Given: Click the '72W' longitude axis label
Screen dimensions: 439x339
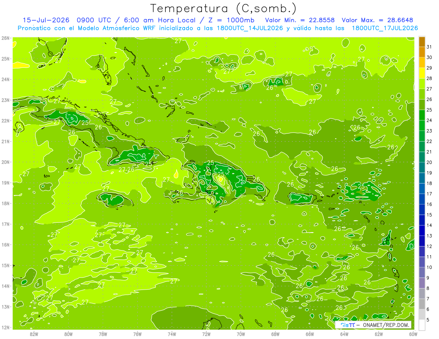Looking at the screenshot, I should pos(206,334).
